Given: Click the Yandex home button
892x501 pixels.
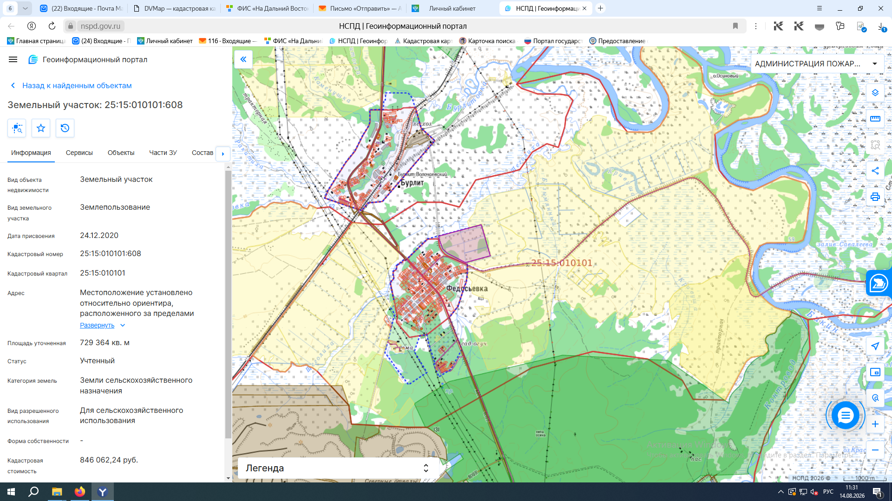Looking at the screenshot, I should point(32,26).
